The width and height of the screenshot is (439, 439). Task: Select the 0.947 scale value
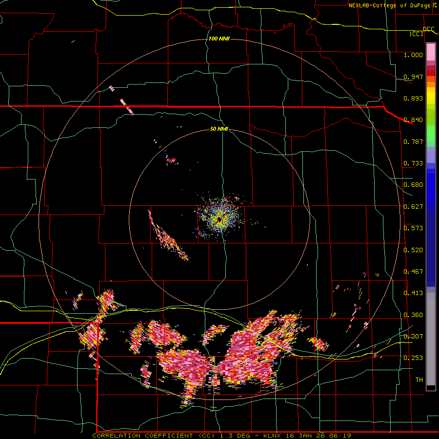coord(413,77)
